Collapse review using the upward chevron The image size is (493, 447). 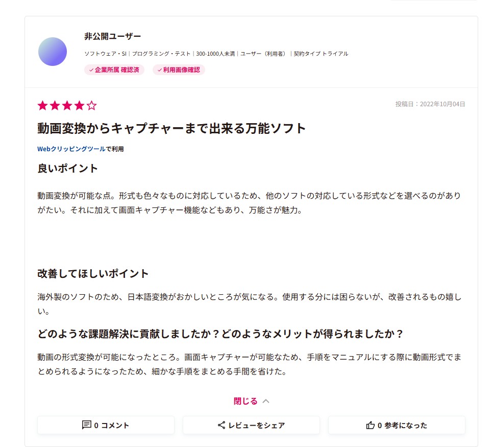click(x=266, y=401)
